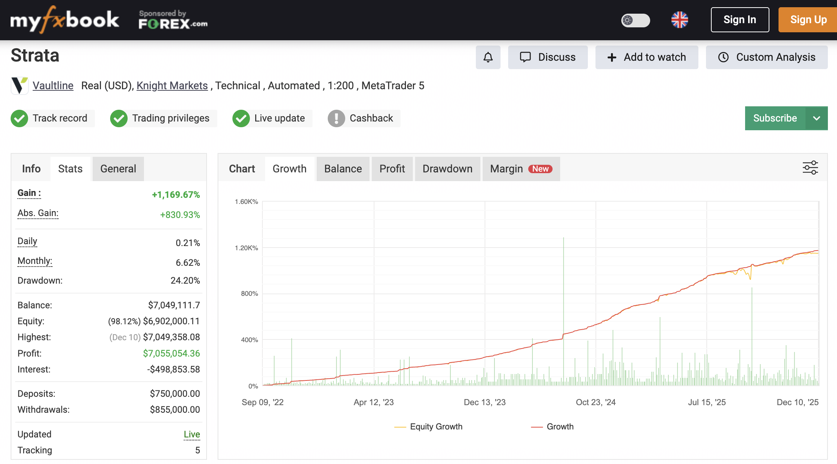Viewport: 837px width, 464px height.
Task: Click the notification bell icon
Action: [x=488, y=57]
